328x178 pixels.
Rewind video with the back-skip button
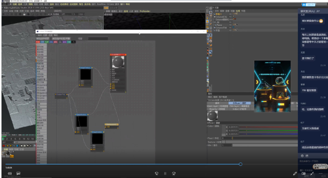pos(156,174)
